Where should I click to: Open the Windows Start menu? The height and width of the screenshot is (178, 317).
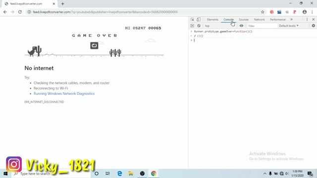(x=5, y=174)
